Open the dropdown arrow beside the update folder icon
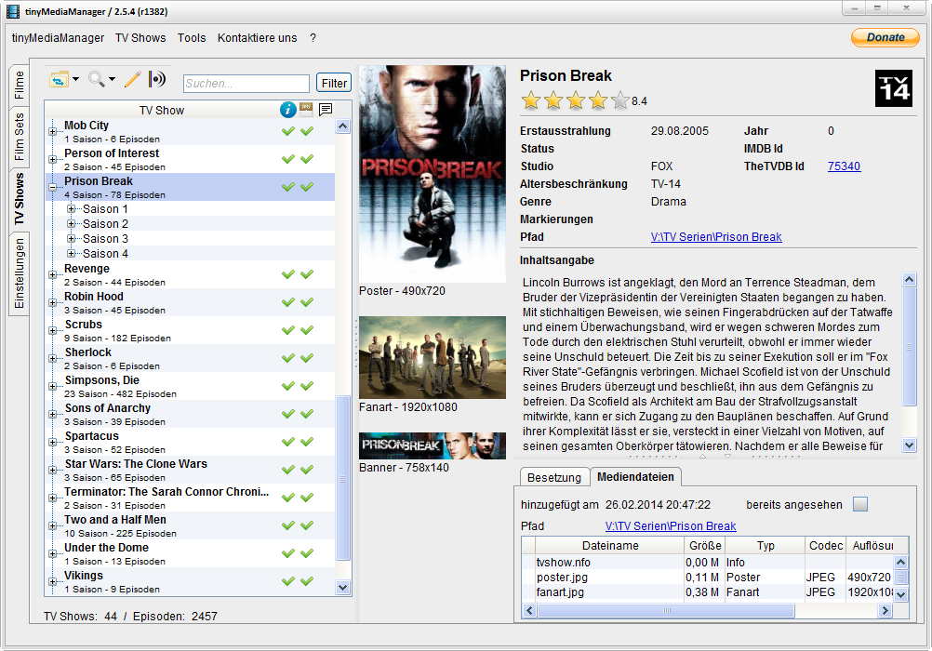Image resolution: width=932 pixels, height=651 pixels. 75,79
